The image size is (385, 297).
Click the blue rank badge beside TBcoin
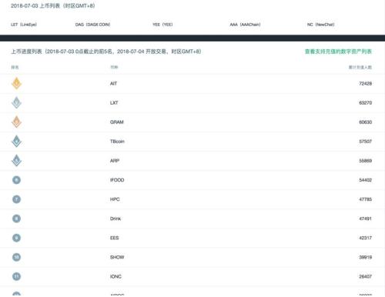(16, 142)
